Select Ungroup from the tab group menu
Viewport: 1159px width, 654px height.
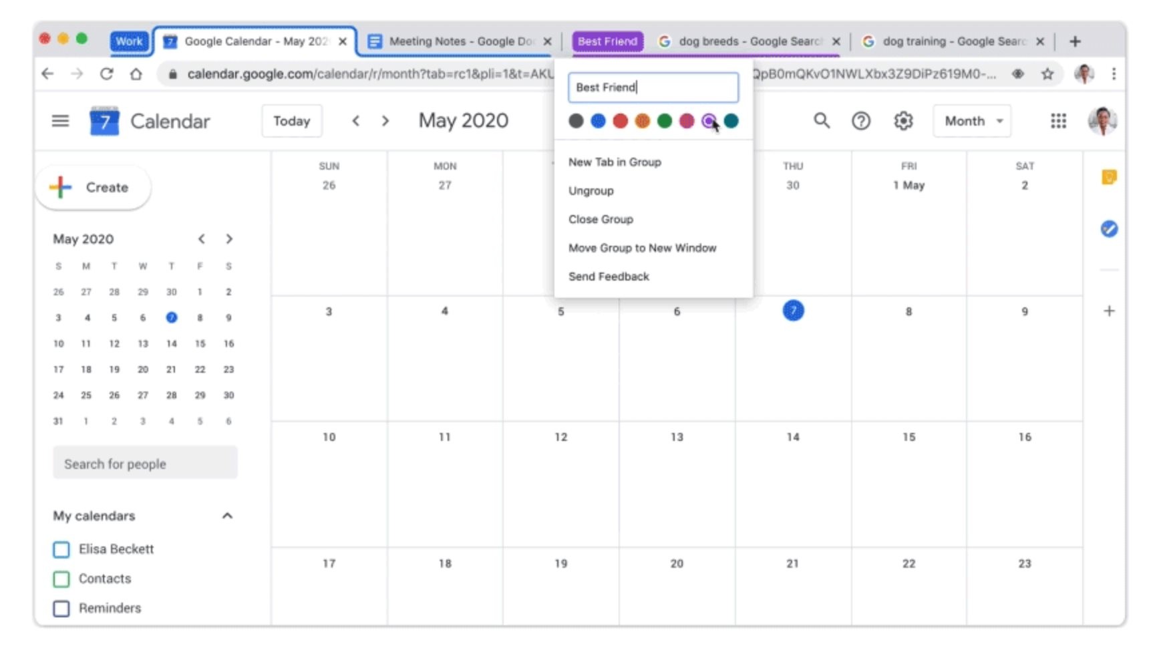[x=591, y=190]
